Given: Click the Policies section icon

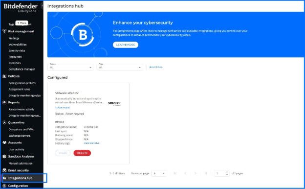Looking at the screenshot, I should pos(4,76).
